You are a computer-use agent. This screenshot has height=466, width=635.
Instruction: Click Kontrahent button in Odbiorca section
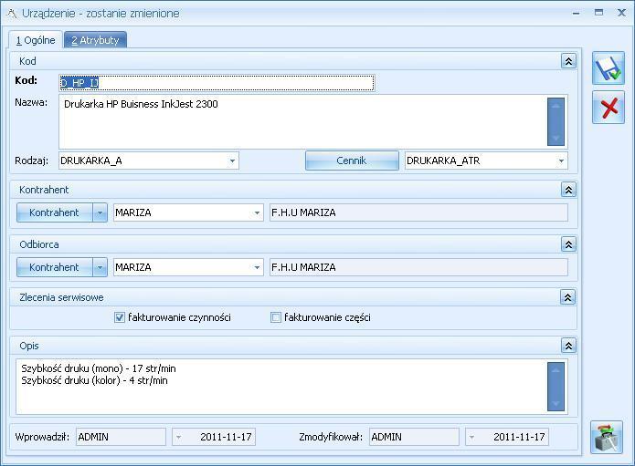[x=55, y=267]
